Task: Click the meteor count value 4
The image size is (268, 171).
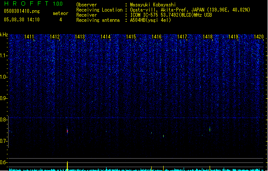Action: 61,20
